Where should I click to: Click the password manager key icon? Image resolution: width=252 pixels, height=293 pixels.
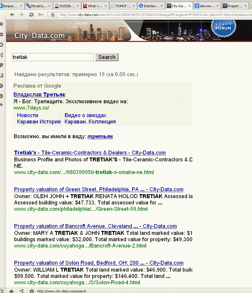click(41, 14)
